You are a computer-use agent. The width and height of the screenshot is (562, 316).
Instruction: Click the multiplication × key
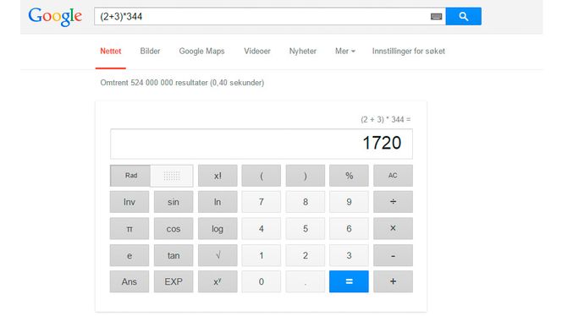393,228
